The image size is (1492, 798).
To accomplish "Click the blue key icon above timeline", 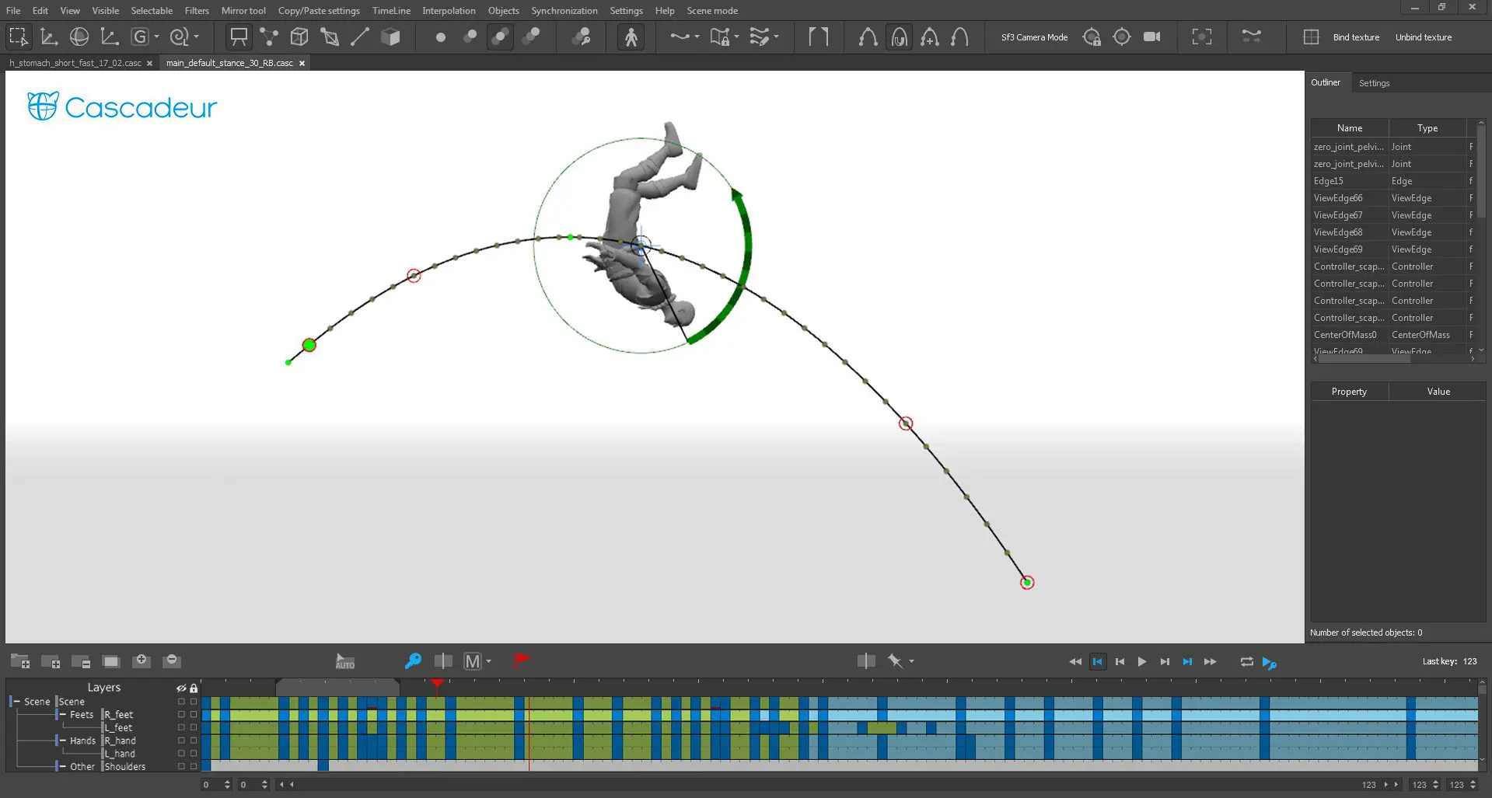I will 413,661.
